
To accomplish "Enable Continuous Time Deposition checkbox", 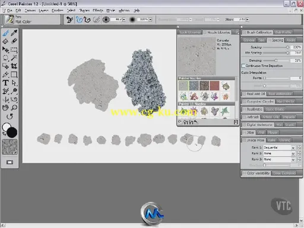I will (x=243, y=65).
